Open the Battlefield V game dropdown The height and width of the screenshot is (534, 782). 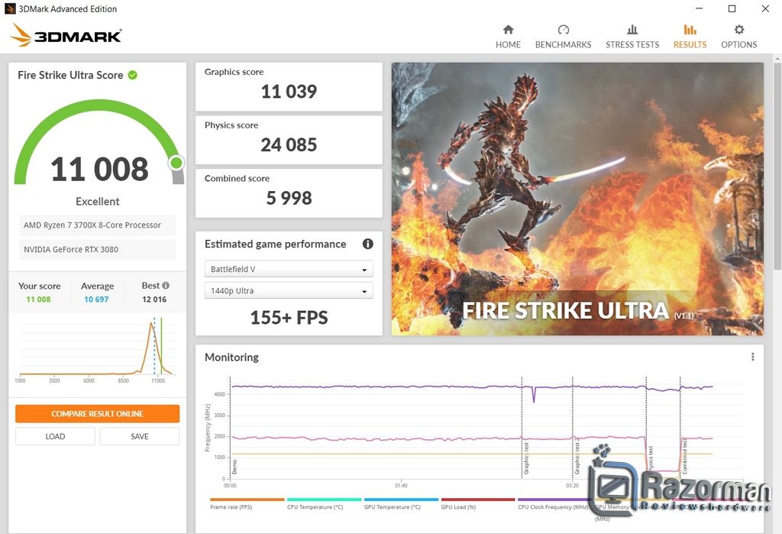point(289,269)
